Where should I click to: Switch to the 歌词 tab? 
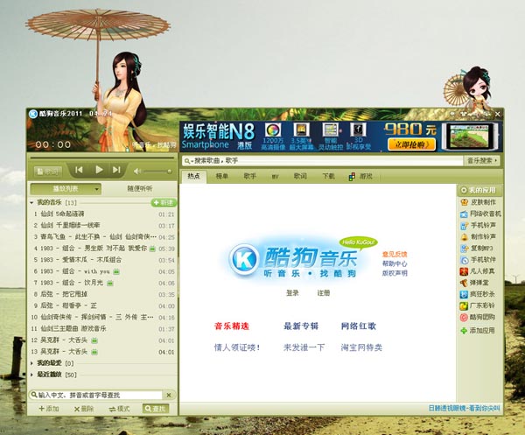click(x=300, y=177)
